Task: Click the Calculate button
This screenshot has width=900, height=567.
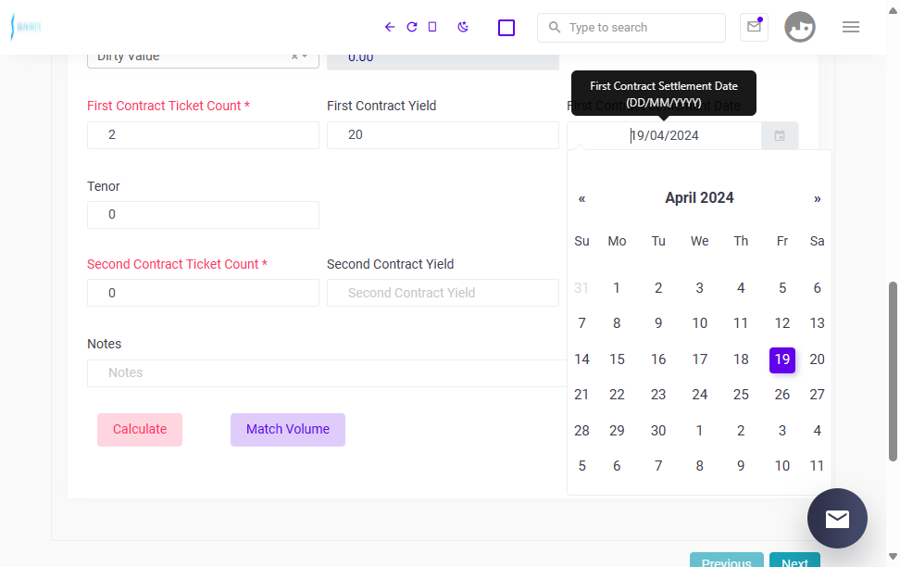Action: tap(140, 430)
